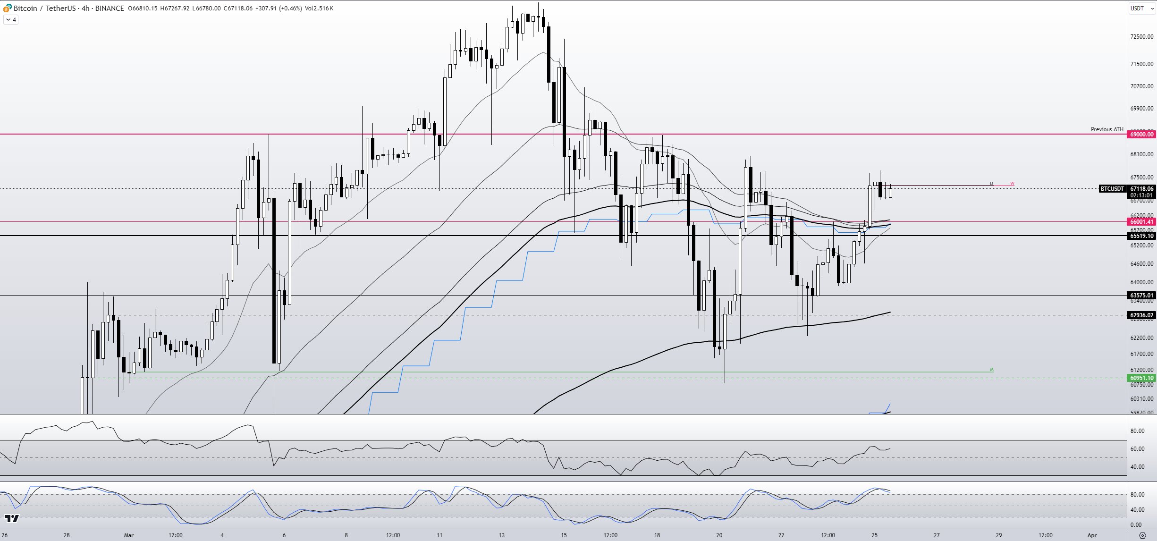Click the 68300.00 price axis label
The width and height of the screenshot is (1157, 541).
(x=1141, y=154)
